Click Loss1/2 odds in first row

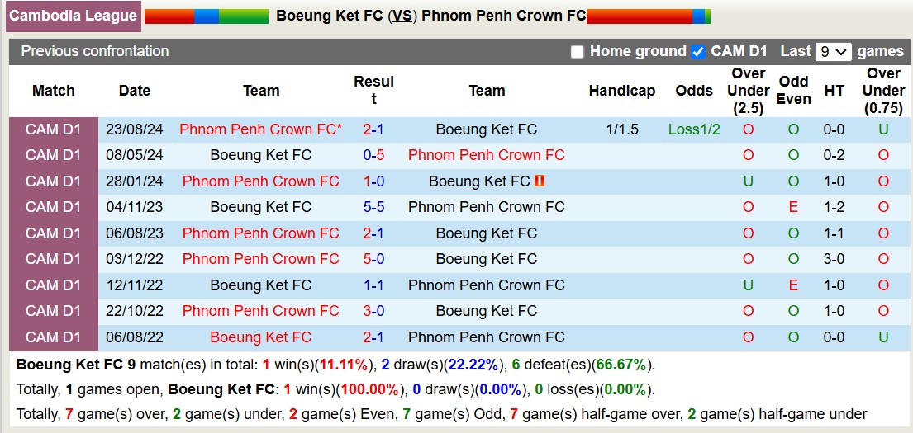(694, 129)
